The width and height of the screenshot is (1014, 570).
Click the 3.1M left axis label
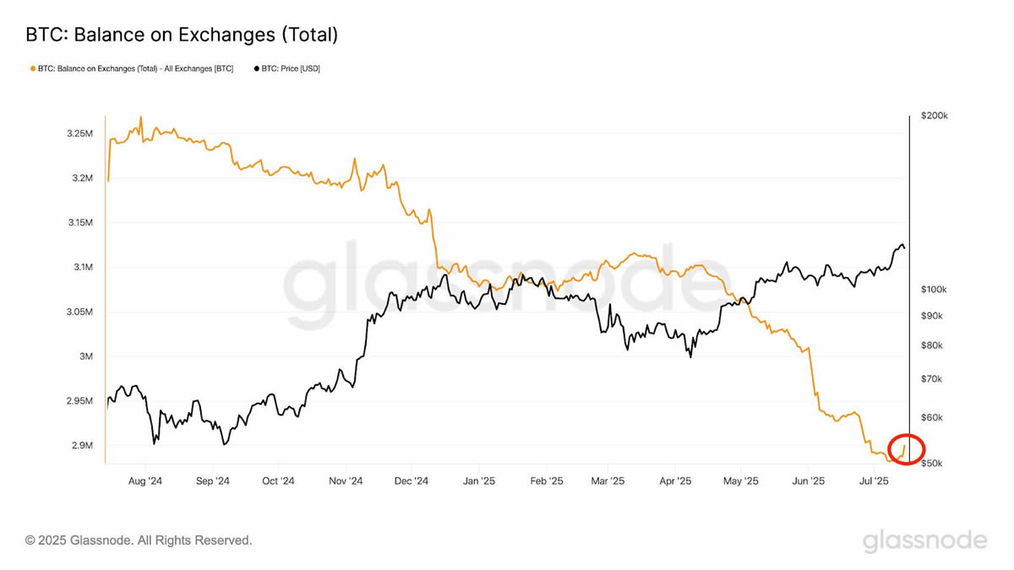click(81, 268)
